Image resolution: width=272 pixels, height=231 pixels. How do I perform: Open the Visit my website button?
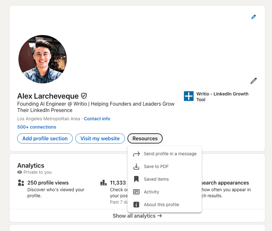(x=100, y=138)
